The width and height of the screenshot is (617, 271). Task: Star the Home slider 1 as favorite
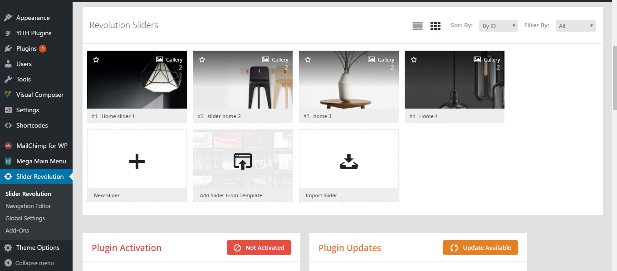96,59
